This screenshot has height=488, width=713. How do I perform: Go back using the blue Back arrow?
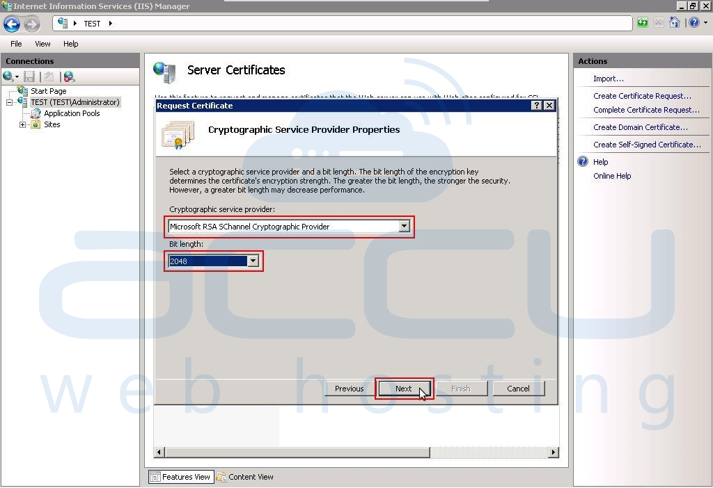tap(12, 24)
